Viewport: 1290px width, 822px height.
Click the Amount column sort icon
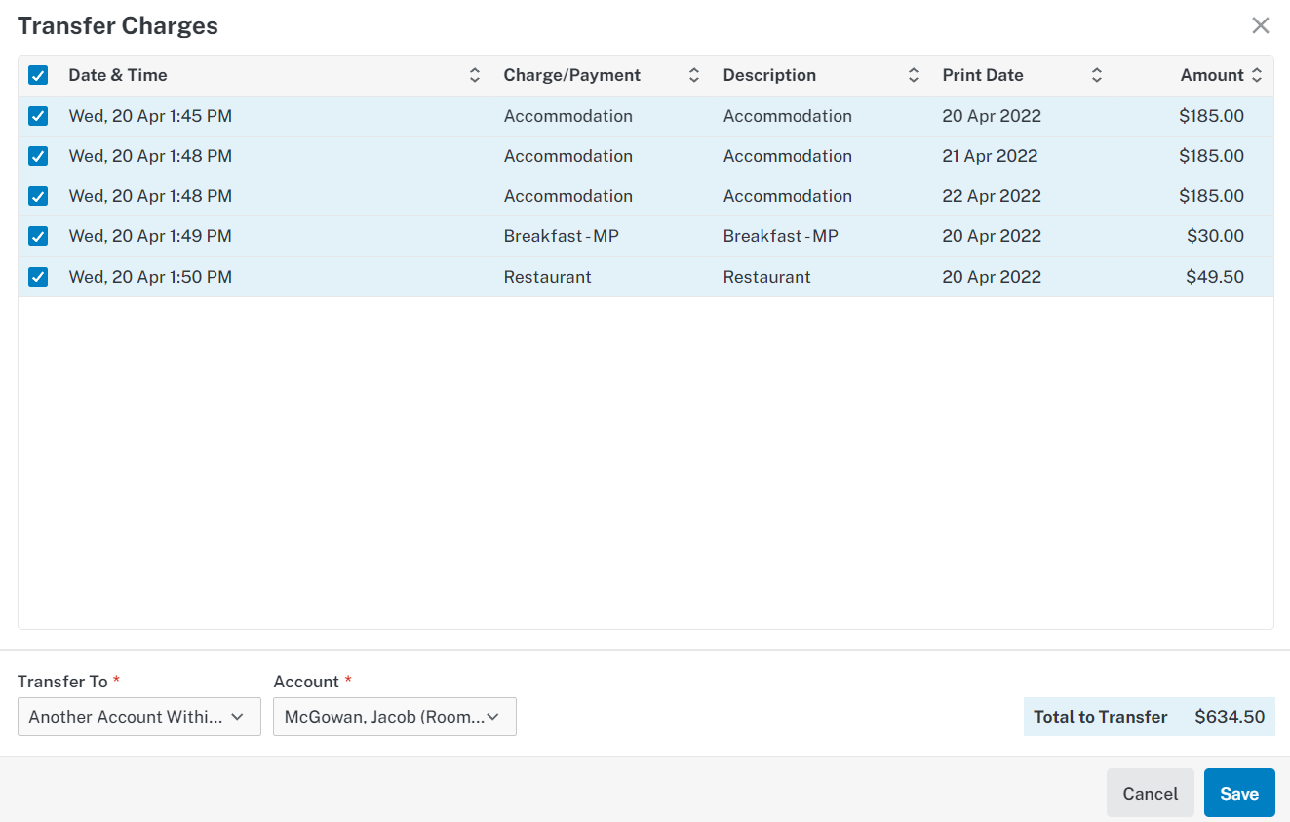tap(1257, 75)
